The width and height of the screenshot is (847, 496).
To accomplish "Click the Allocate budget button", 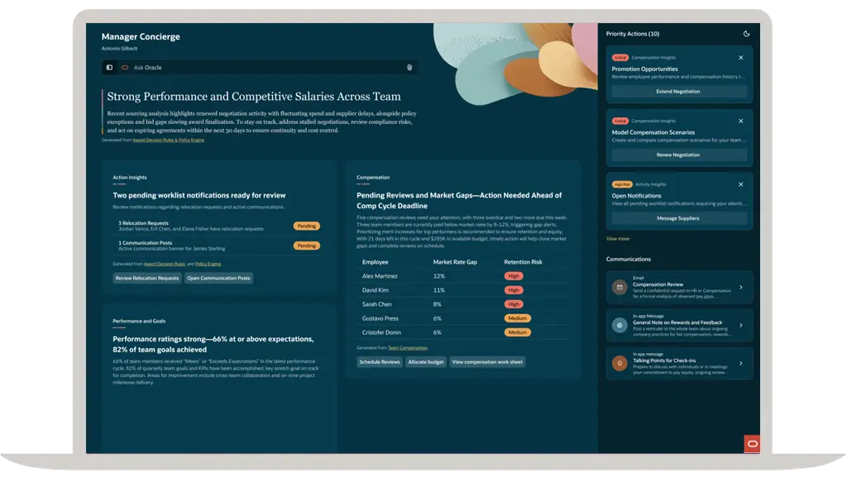I will pyautogui.click(x=426, y=362).
